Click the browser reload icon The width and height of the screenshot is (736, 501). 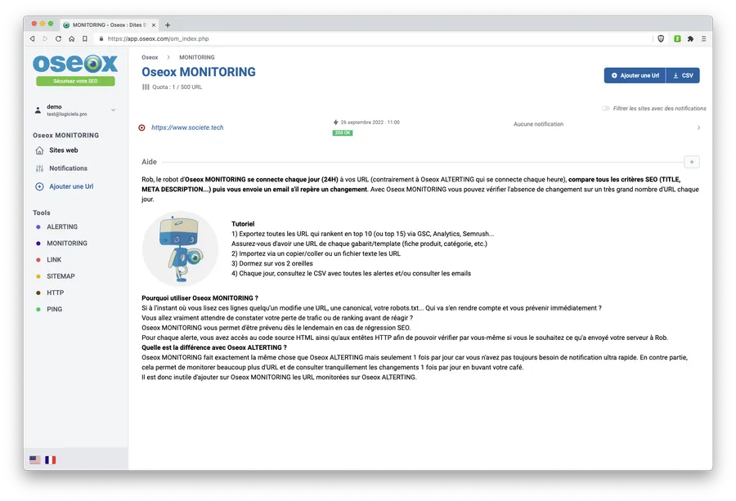[x=58, y=39]
